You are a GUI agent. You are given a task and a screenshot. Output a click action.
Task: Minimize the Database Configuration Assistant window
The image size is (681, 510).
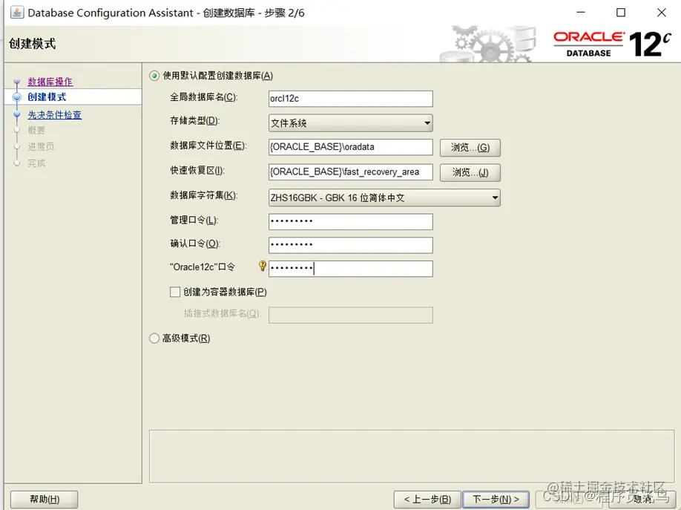coord(581,13)
